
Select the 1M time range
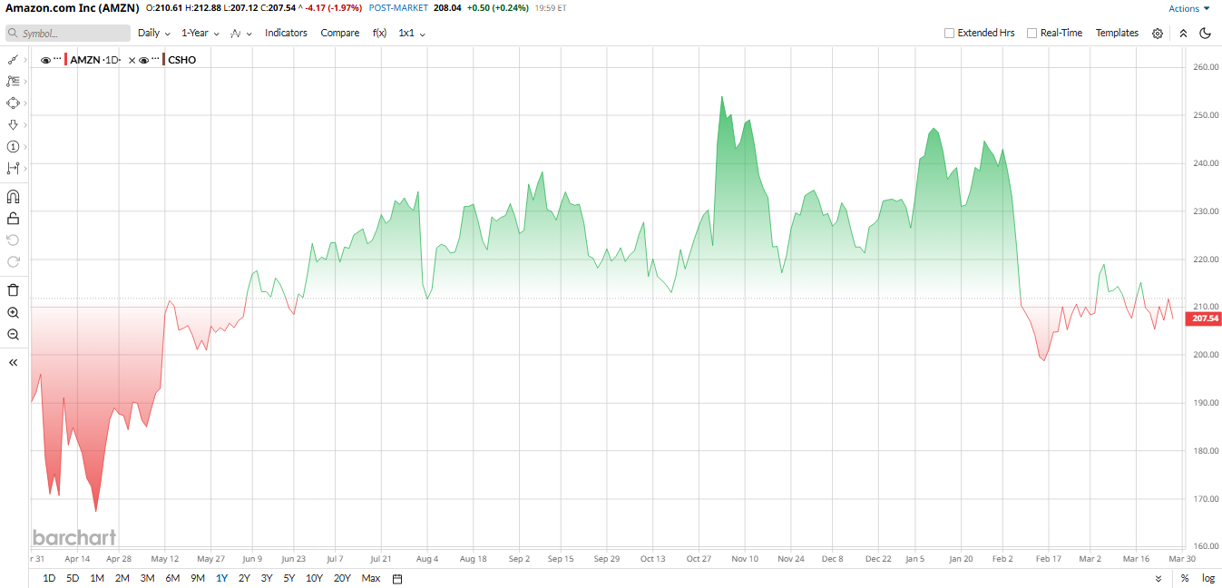[97, 578]
